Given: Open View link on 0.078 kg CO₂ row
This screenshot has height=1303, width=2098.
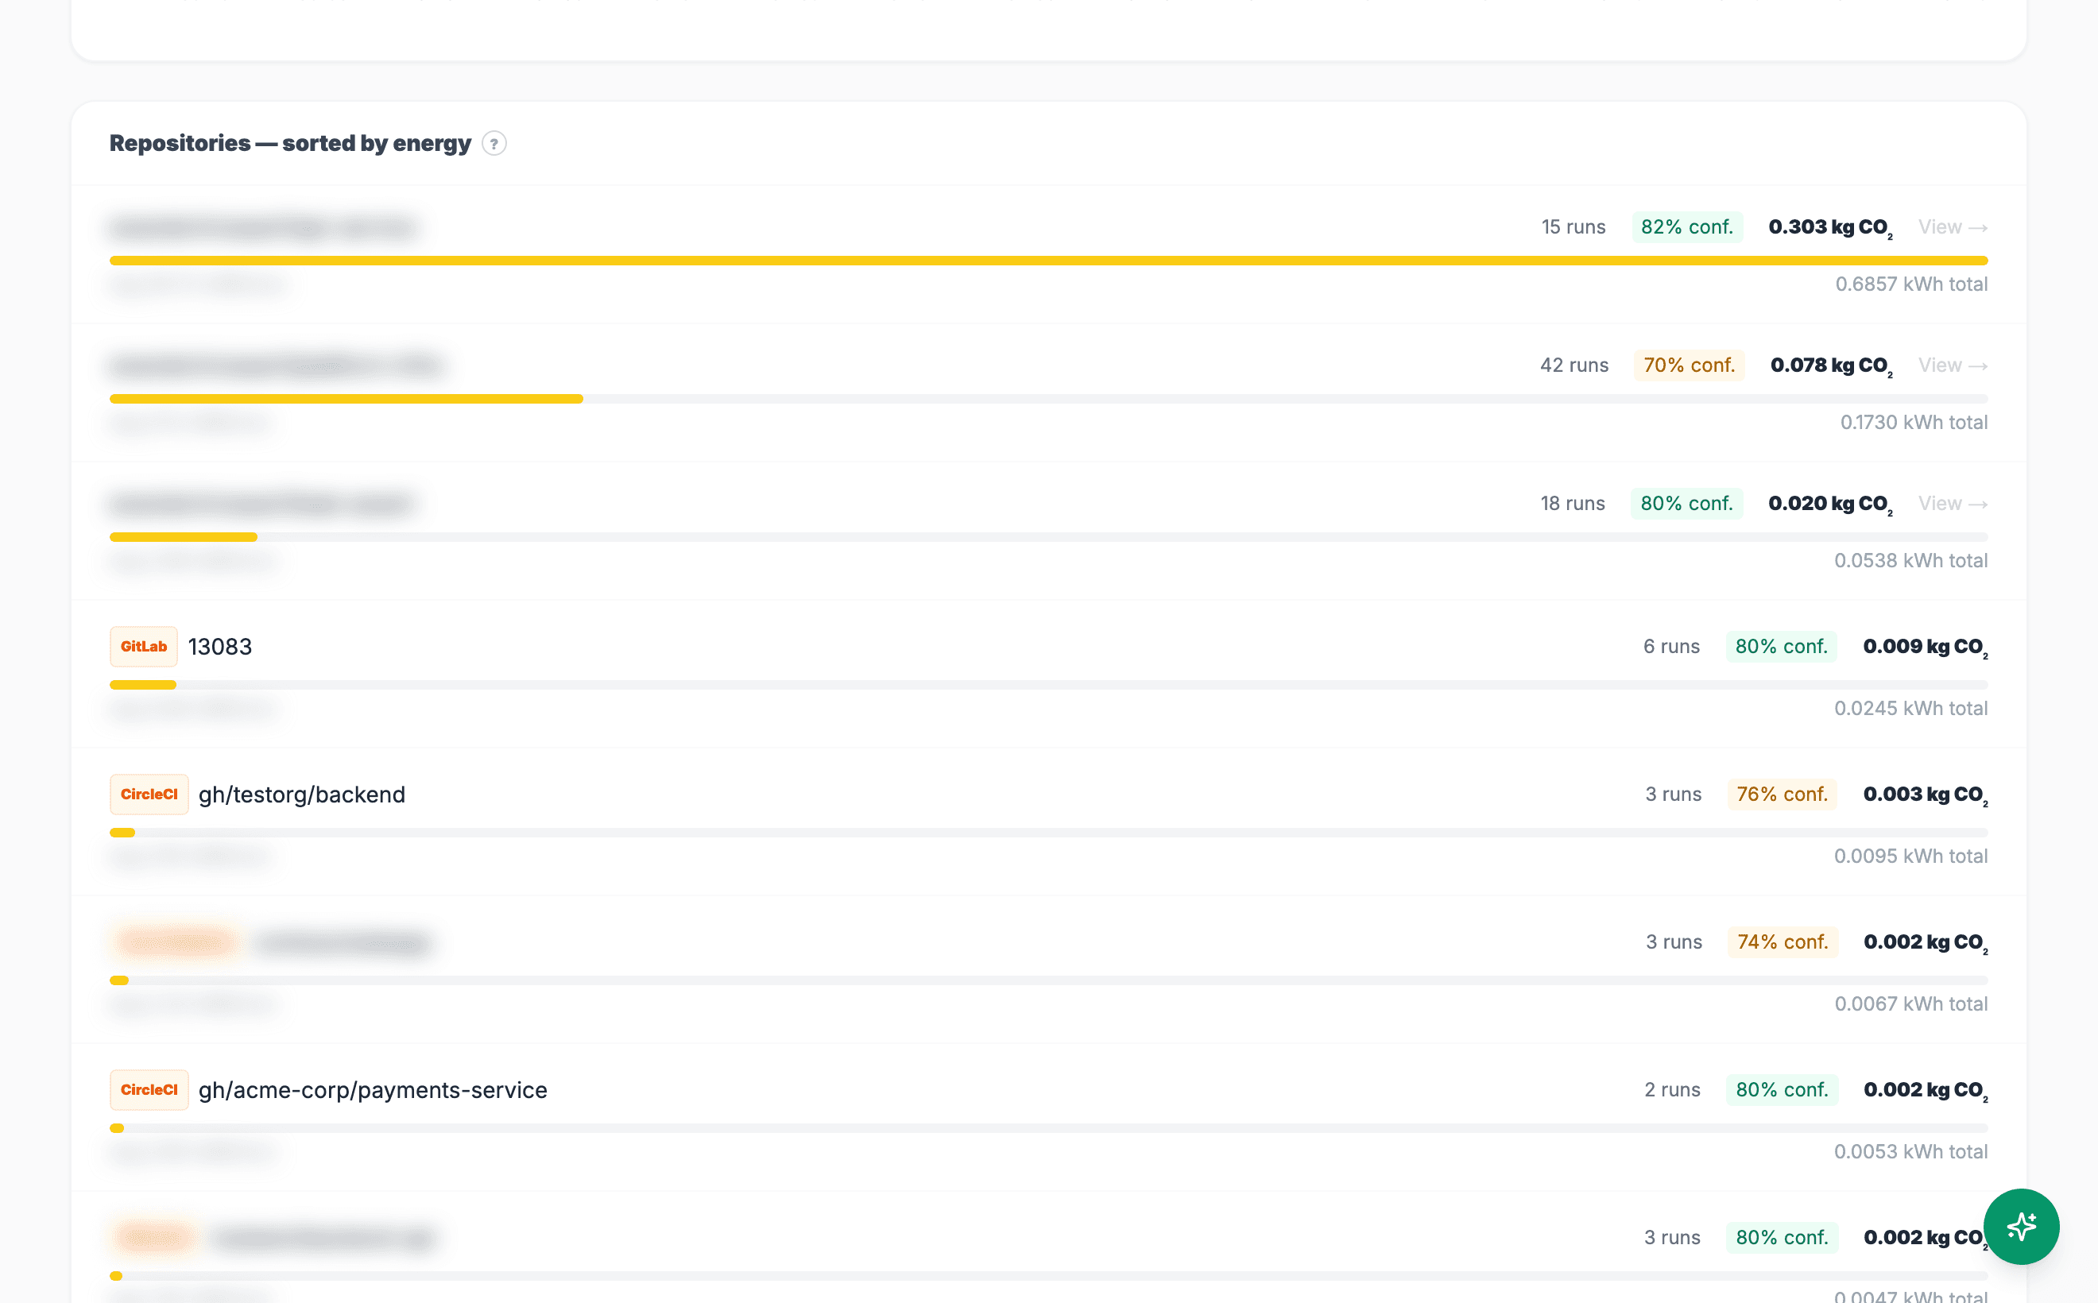Looking at the screenshot, I should [1953, 365].
